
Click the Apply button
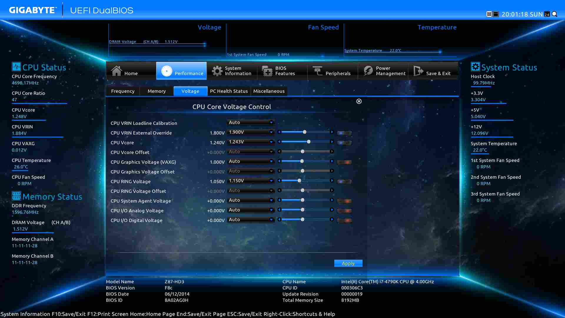click(x=348, y=263)
